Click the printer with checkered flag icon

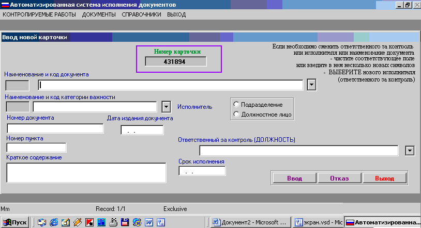click(x=113, y=222)
